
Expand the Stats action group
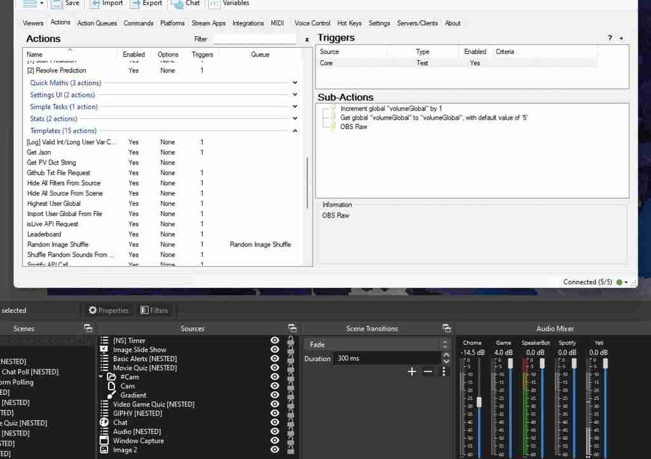tap(295, 118)
